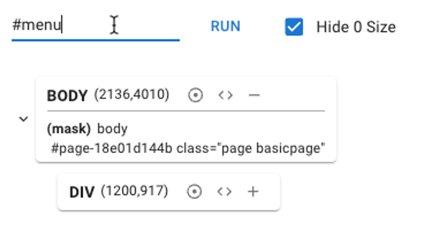
Task: Click the target locate icon for DIV
Action: tap(194, 192)
